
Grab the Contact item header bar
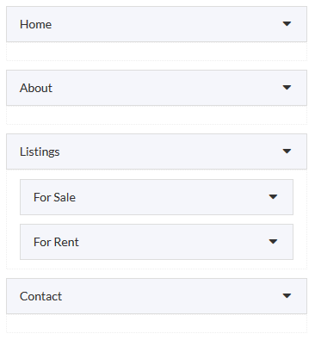pyautogui.click(x=157, y=296)
